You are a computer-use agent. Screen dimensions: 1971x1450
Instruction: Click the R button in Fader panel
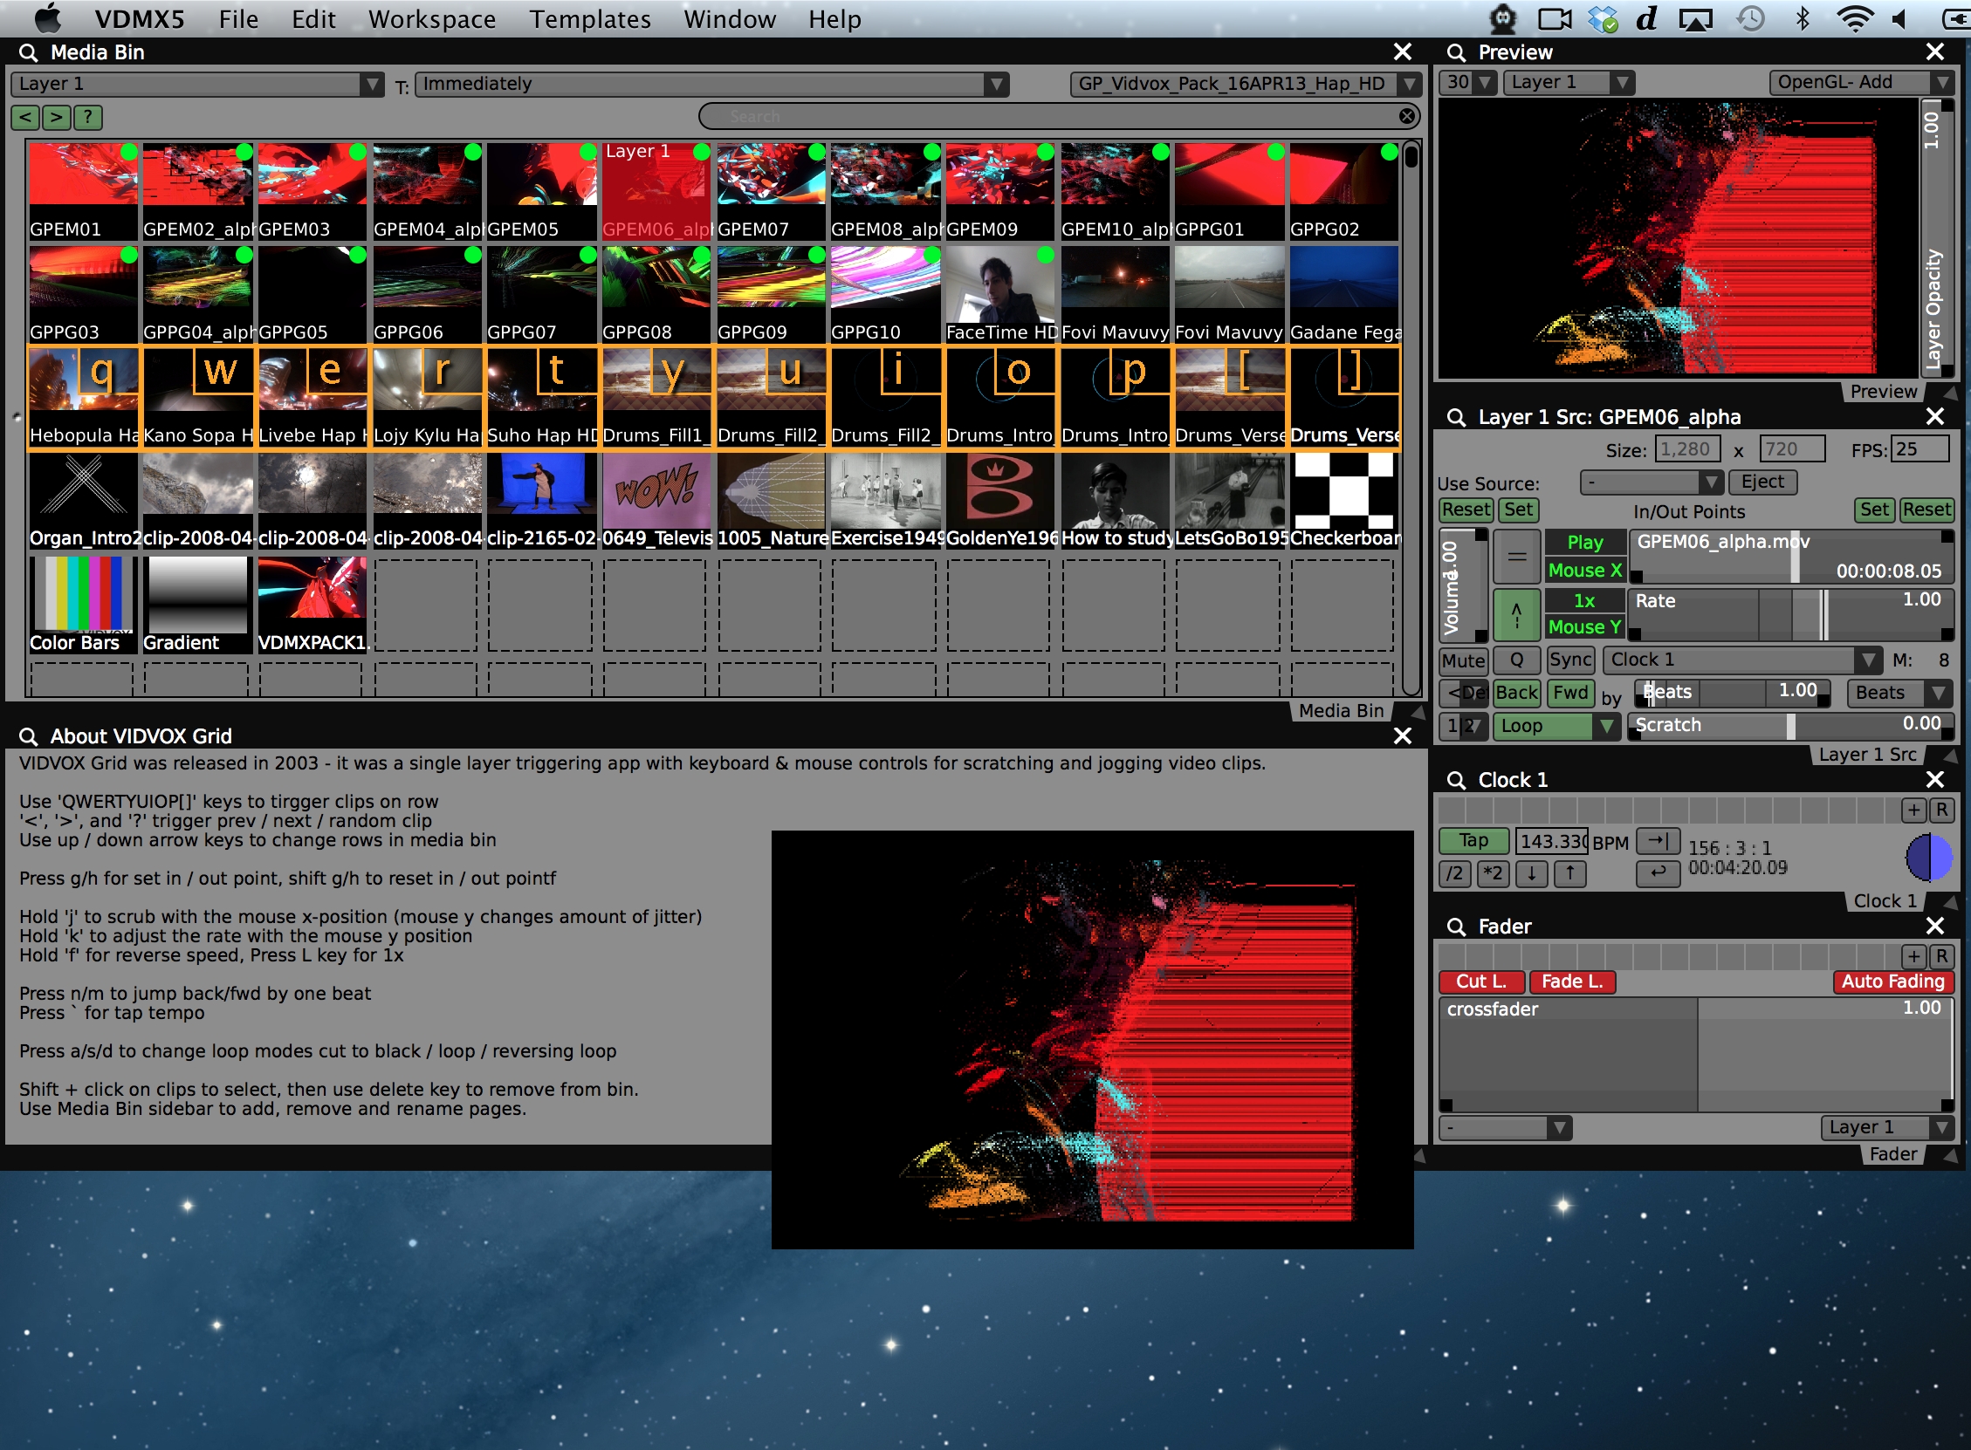1942,957
